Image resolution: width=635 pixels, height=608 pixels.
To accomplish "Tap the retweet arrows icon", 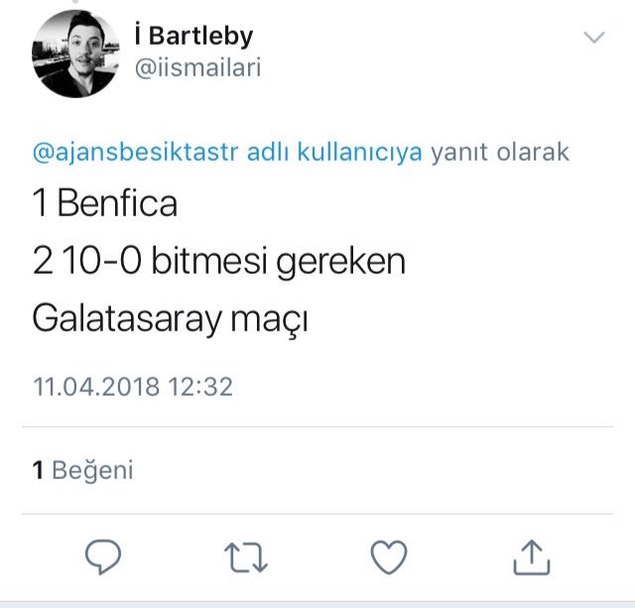I will coord(246,557).
